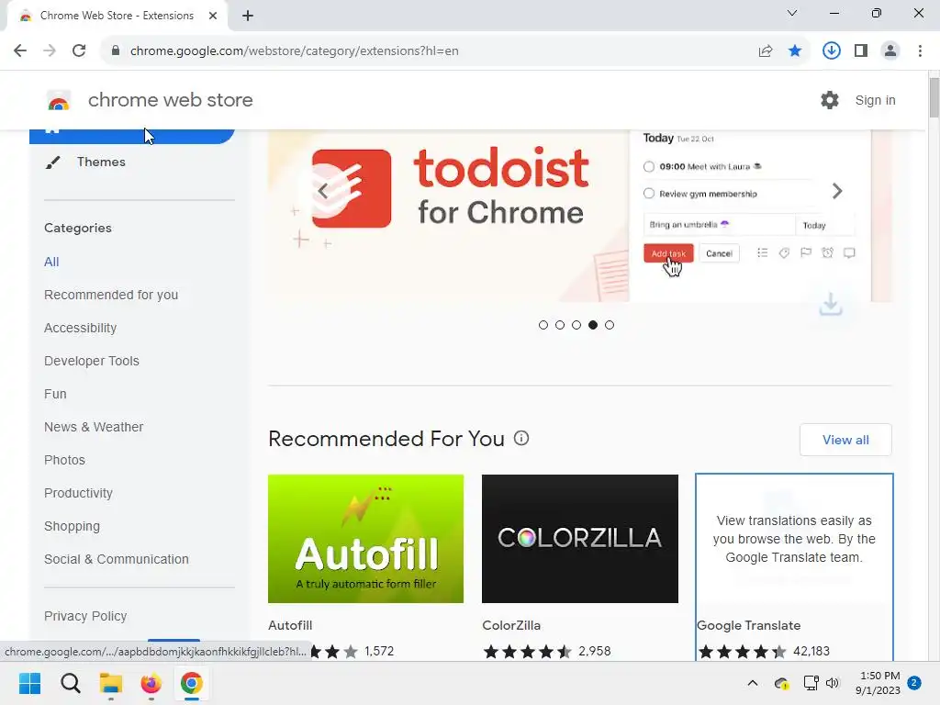940x705 pixels.
Task: Show previous carousel slide
Action: pyautogui.click(x=323, y=191)
